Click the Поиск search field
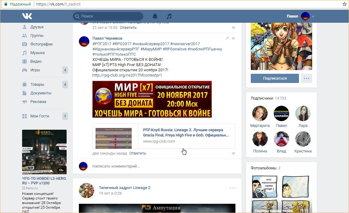The height and width of the screenshot is (213, 349). click(111, 16)
